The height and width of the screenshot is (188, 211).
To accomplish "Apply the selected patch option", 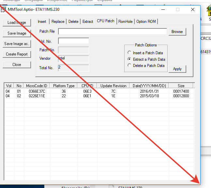I will (x=177, y=69).
